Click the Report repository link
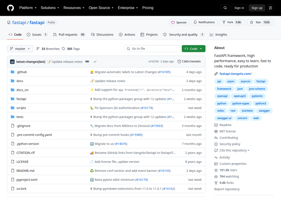The height and width of the screenshot is (197, 281). pos(227,189)
